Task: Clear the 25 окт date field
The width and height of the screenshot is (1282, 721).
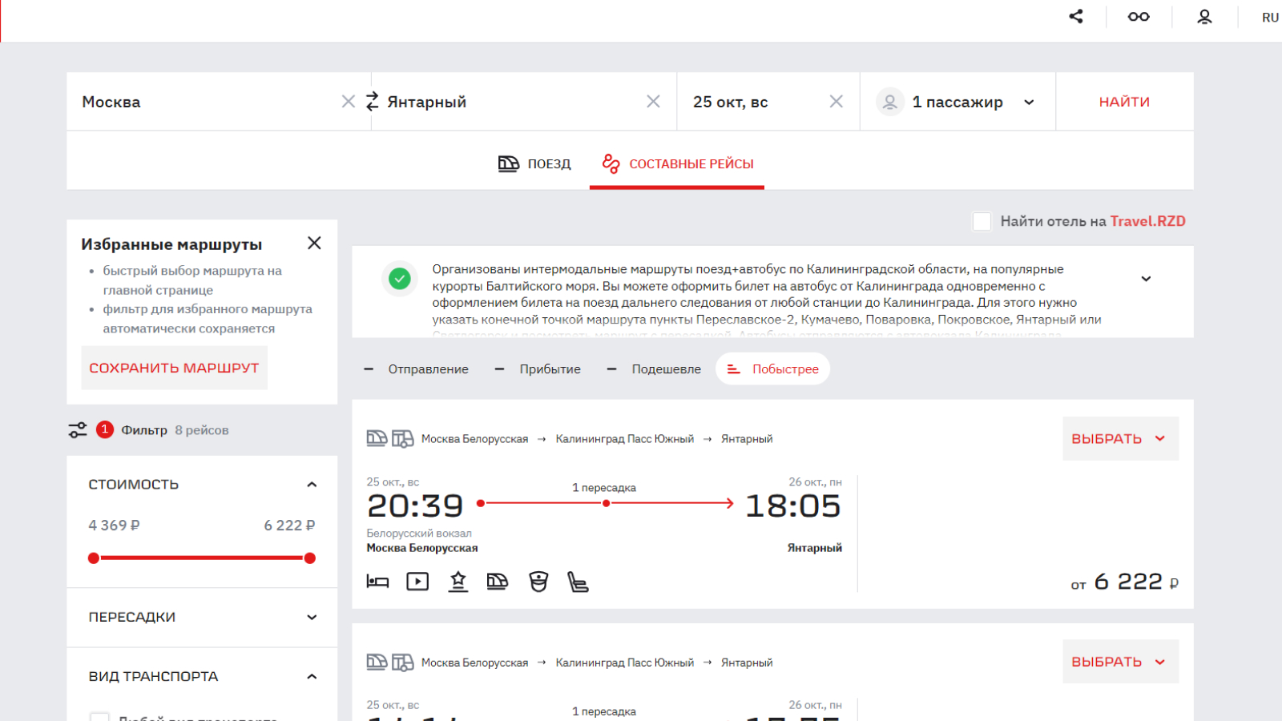Action: click(x=836, y=101)
